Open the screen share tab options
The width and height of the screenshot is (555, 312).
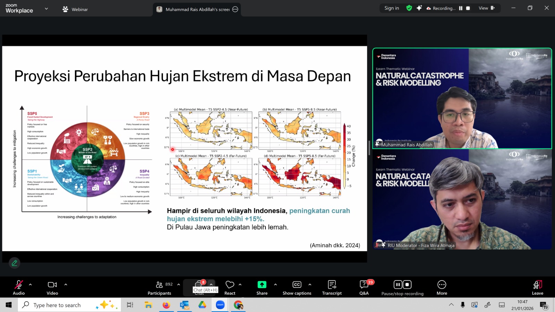point(235,9)
